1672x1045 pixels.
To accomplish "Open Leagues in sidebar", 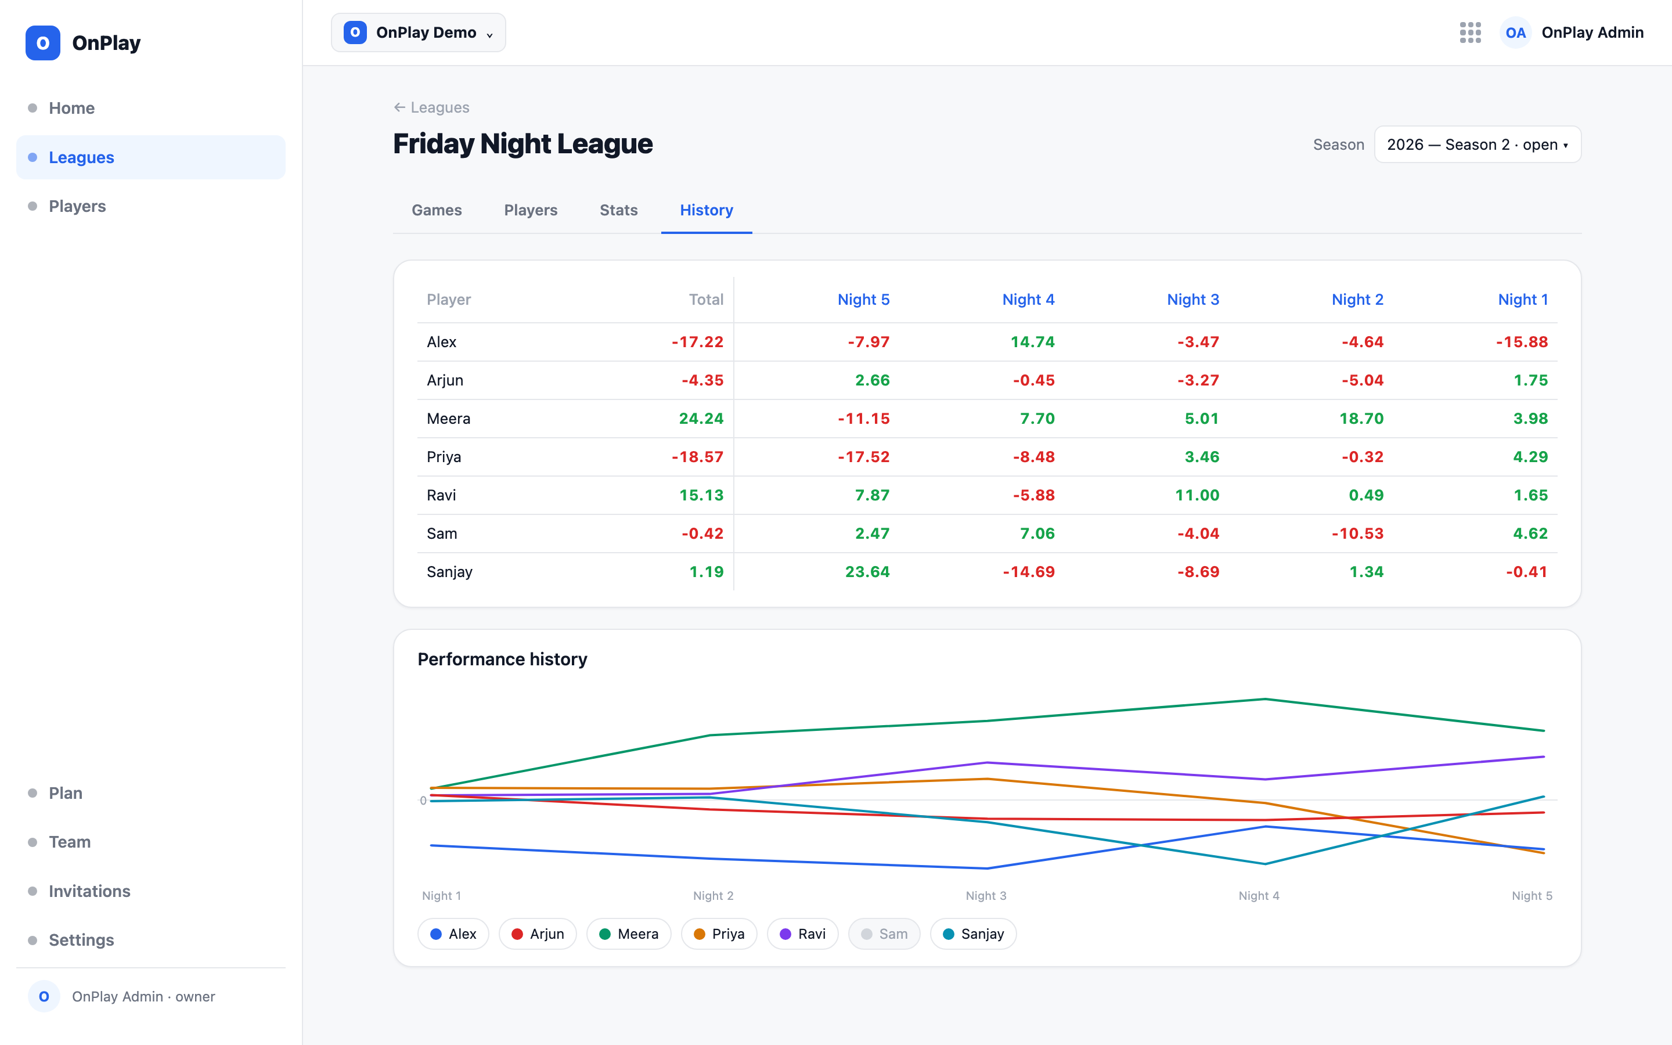I will 150,157.
